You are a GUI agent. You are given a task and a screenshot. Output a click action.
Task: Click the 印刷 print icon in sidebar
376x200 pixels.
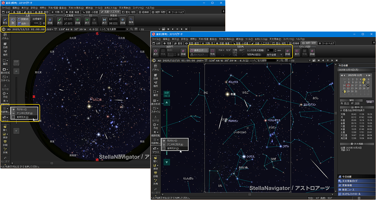point(155,174)
